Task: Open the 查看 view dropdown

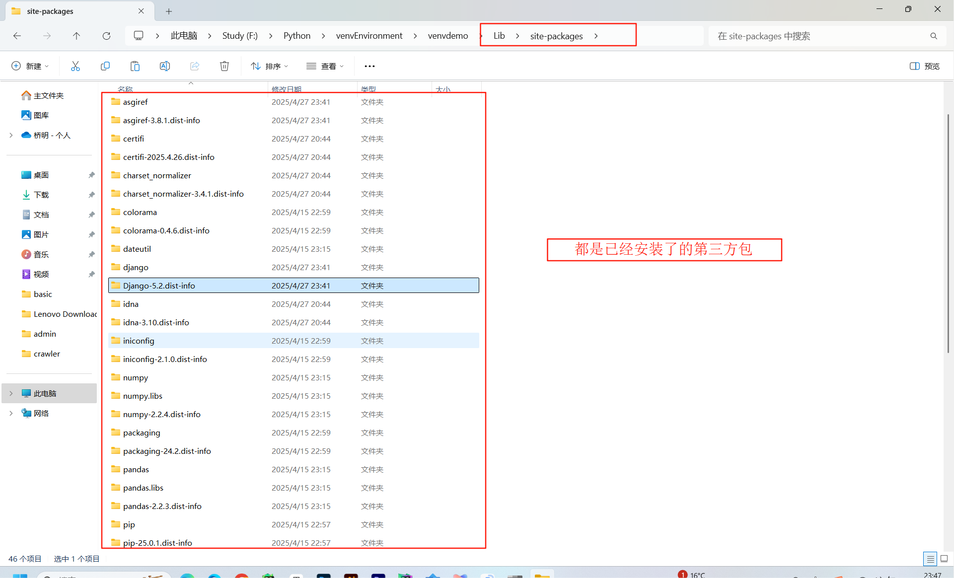Action: tap(325, 66)
